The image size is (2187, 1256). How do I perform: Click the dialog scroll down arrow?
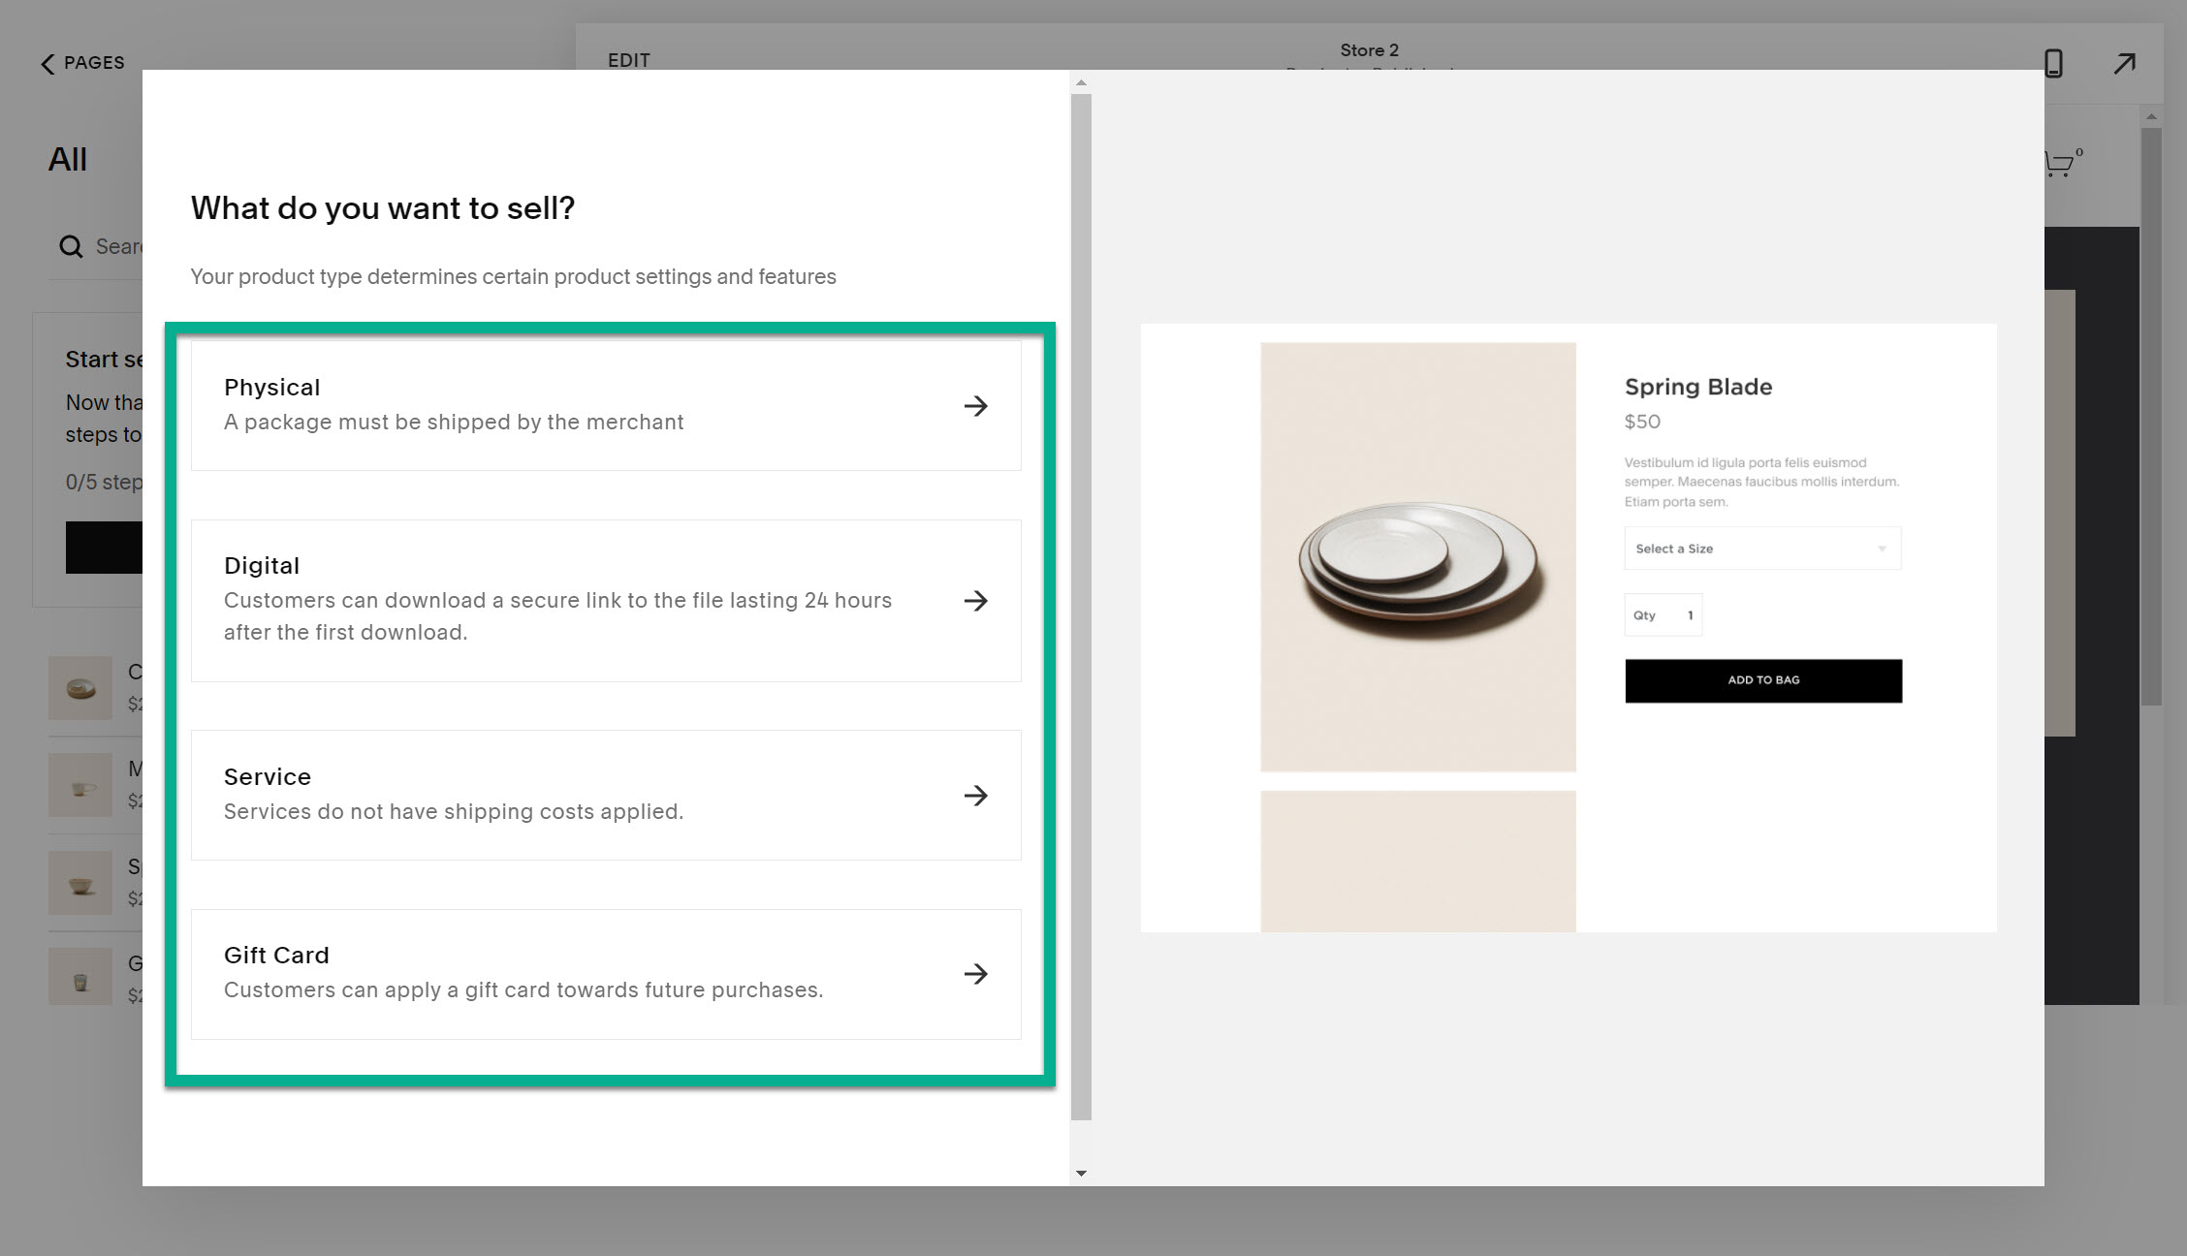(x=1081, y=1174)
